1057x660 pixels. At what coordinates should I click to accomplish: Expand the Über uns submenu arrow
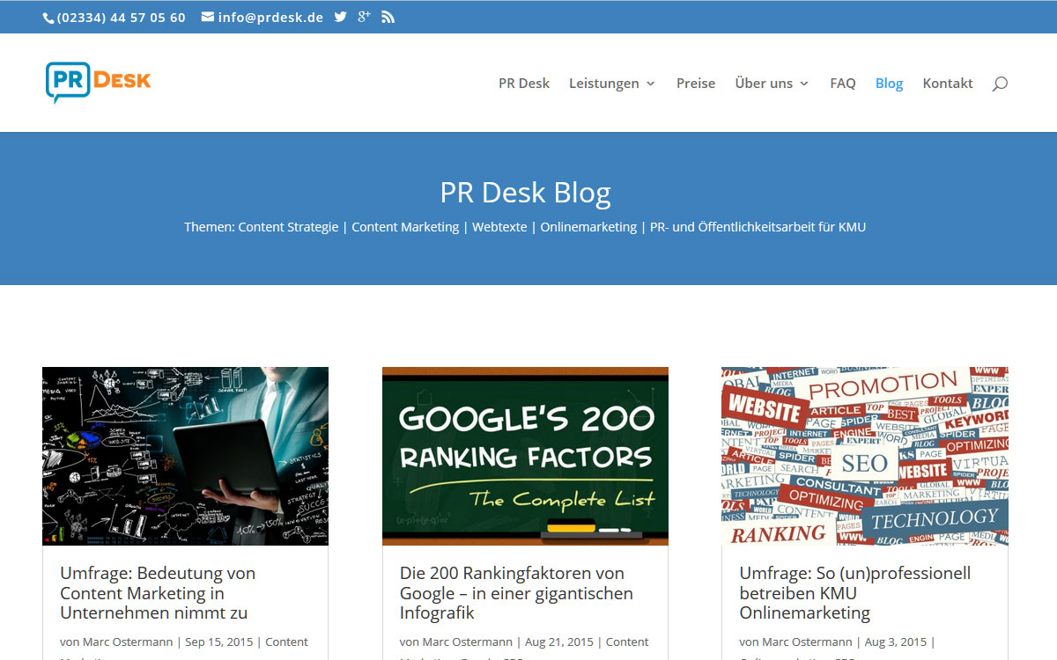pos(804,84)
